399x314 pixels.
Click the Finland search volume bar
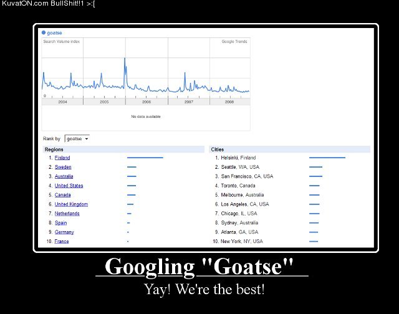[145, 158]
